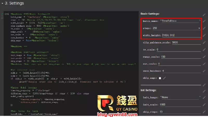
Task: Click the pencil icon beside width_height
Action: tap(204, 35)
